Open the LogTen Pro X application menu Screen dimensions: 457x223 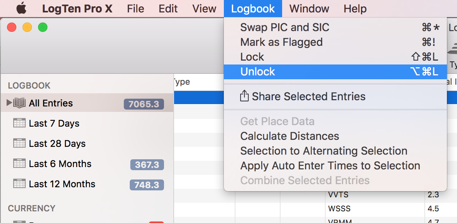click(x=77, y=9)
